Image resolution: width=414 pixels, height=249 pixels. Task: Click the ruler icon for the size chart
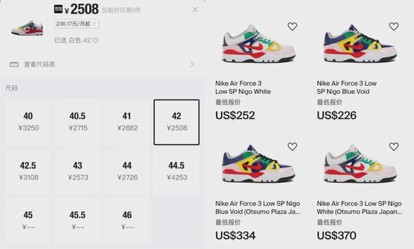pyautogui.click(x=14, y=64)
